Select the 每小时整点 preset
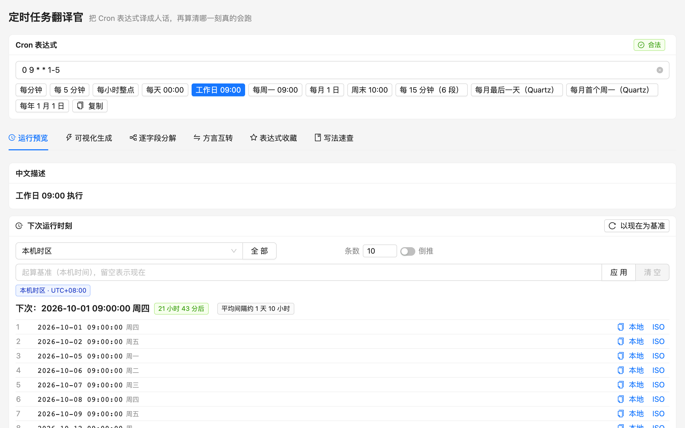 116,90
